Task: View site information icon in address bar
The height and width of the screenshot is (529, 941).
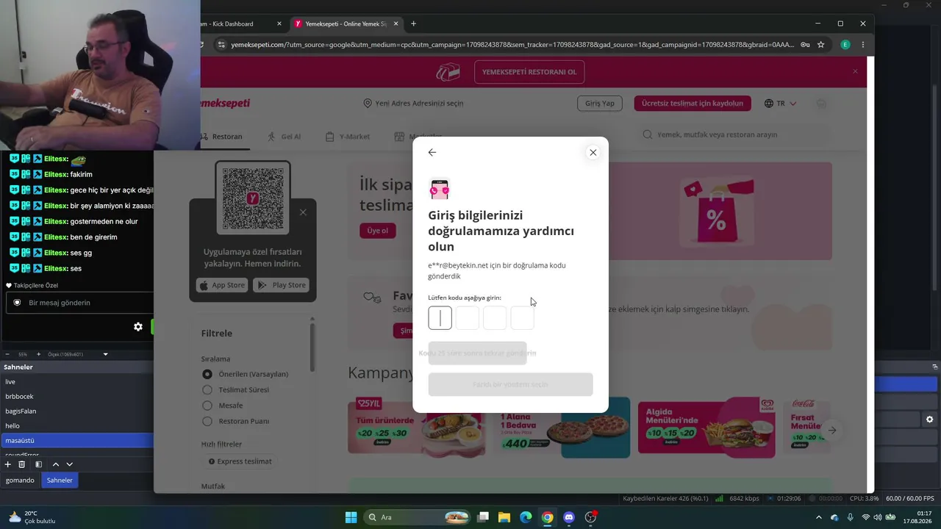Action: point(221,45)
